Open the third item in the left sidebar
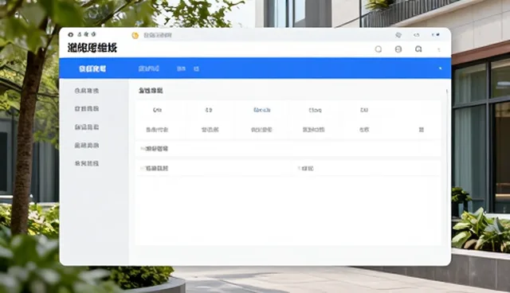Screen dimensions: 510x293 87,127
